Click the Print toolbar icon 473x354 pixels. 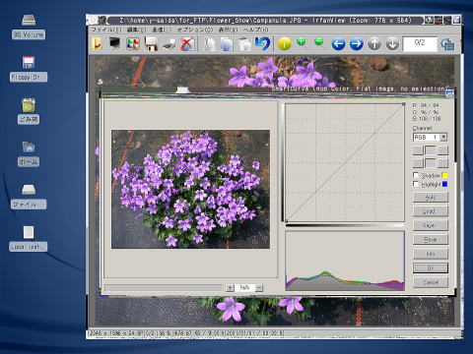(169, 44)
